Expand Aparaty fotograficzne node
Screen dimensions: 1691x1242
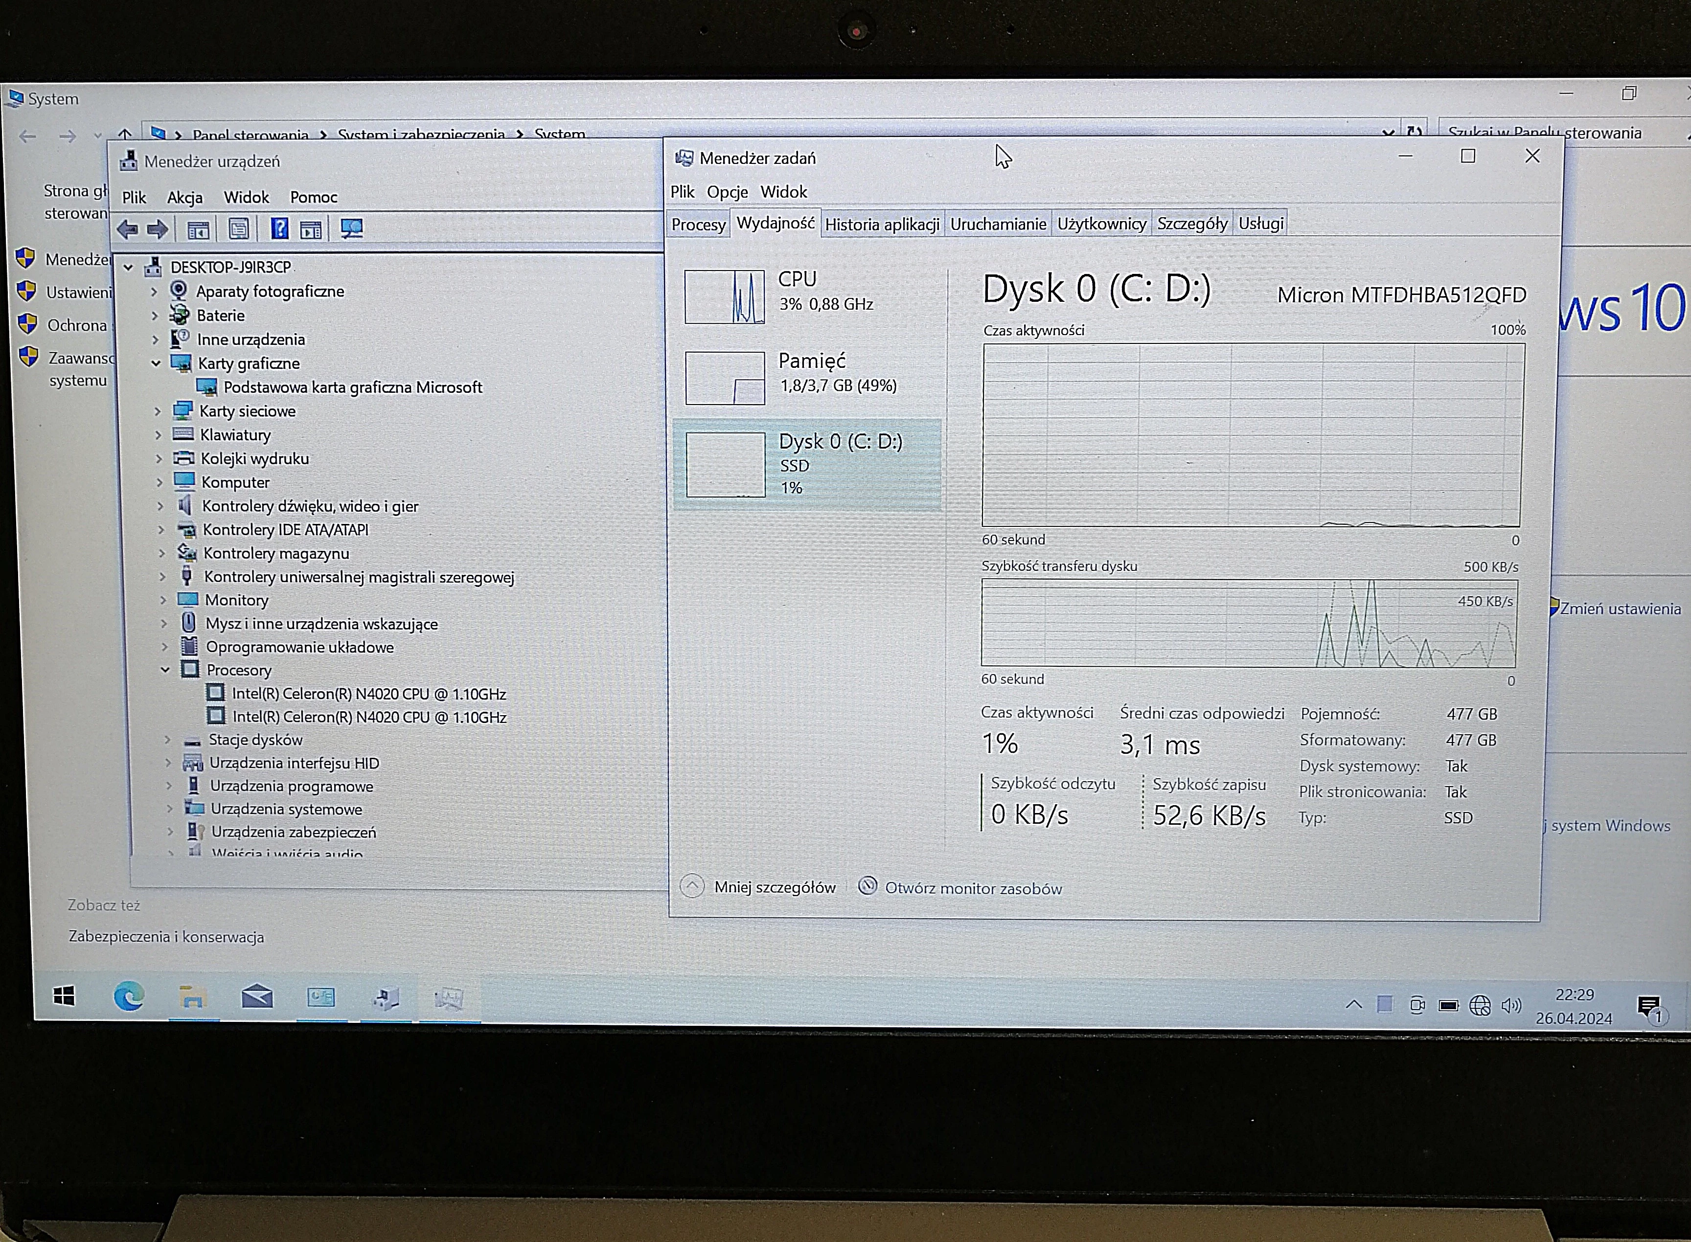coord(154,291)
